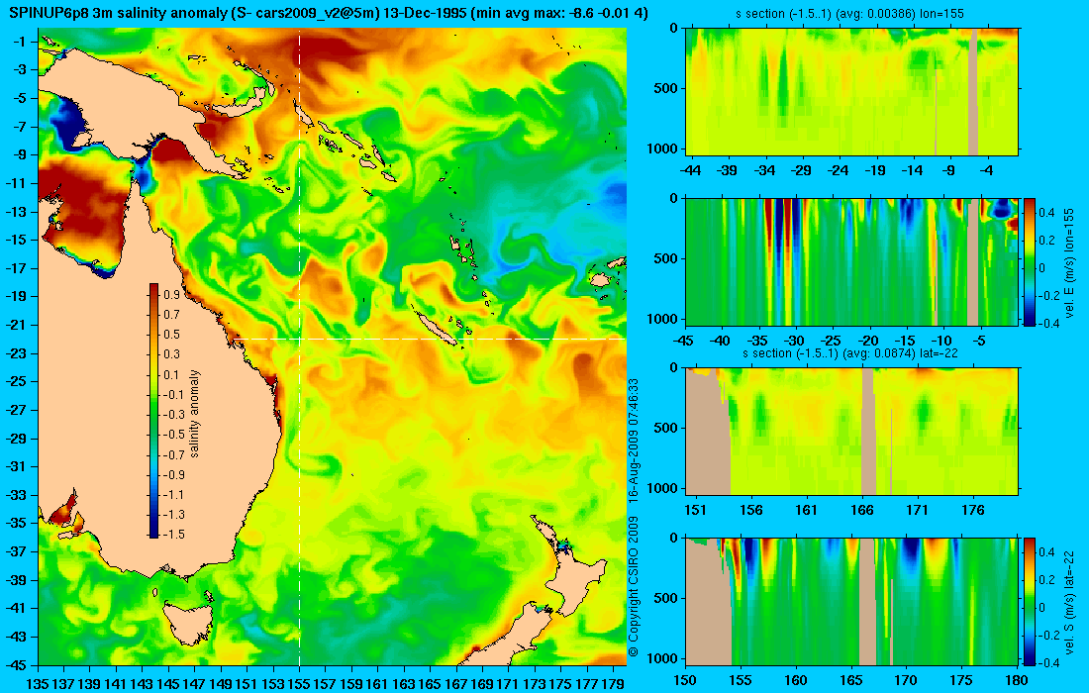Click the -44 label under the top section plot
This screenshot has height=693, width=1089.
(690, 171)
